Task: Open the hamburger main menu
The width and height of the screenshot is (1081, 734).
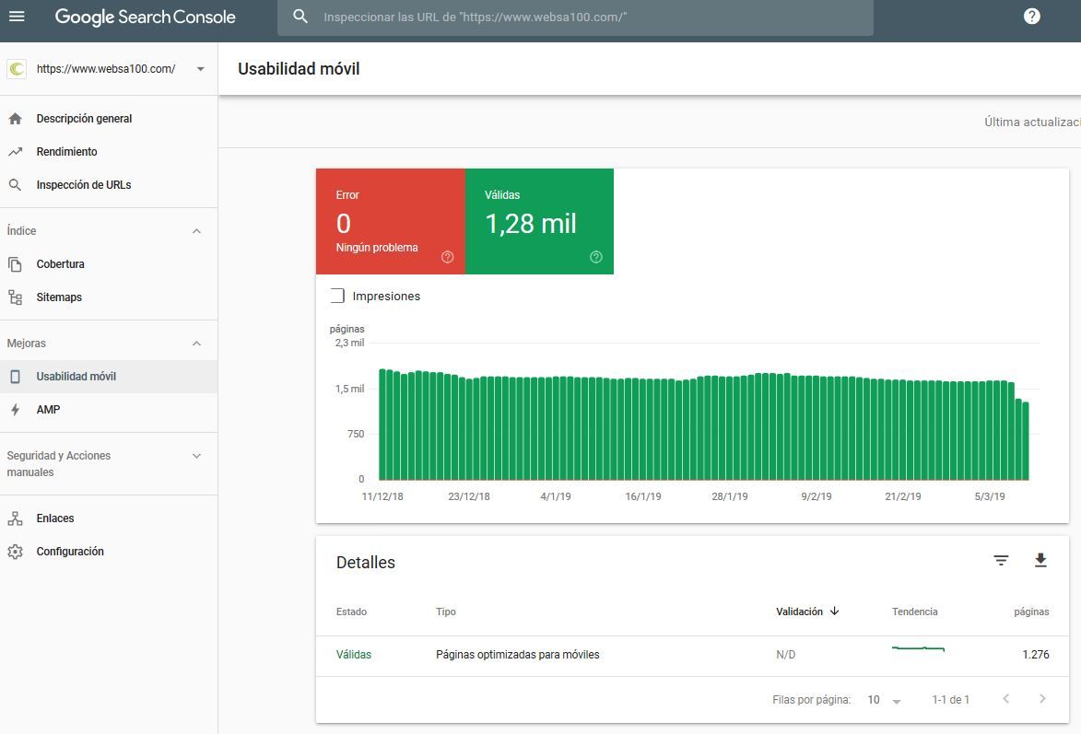Action: (x=17, y=17)
